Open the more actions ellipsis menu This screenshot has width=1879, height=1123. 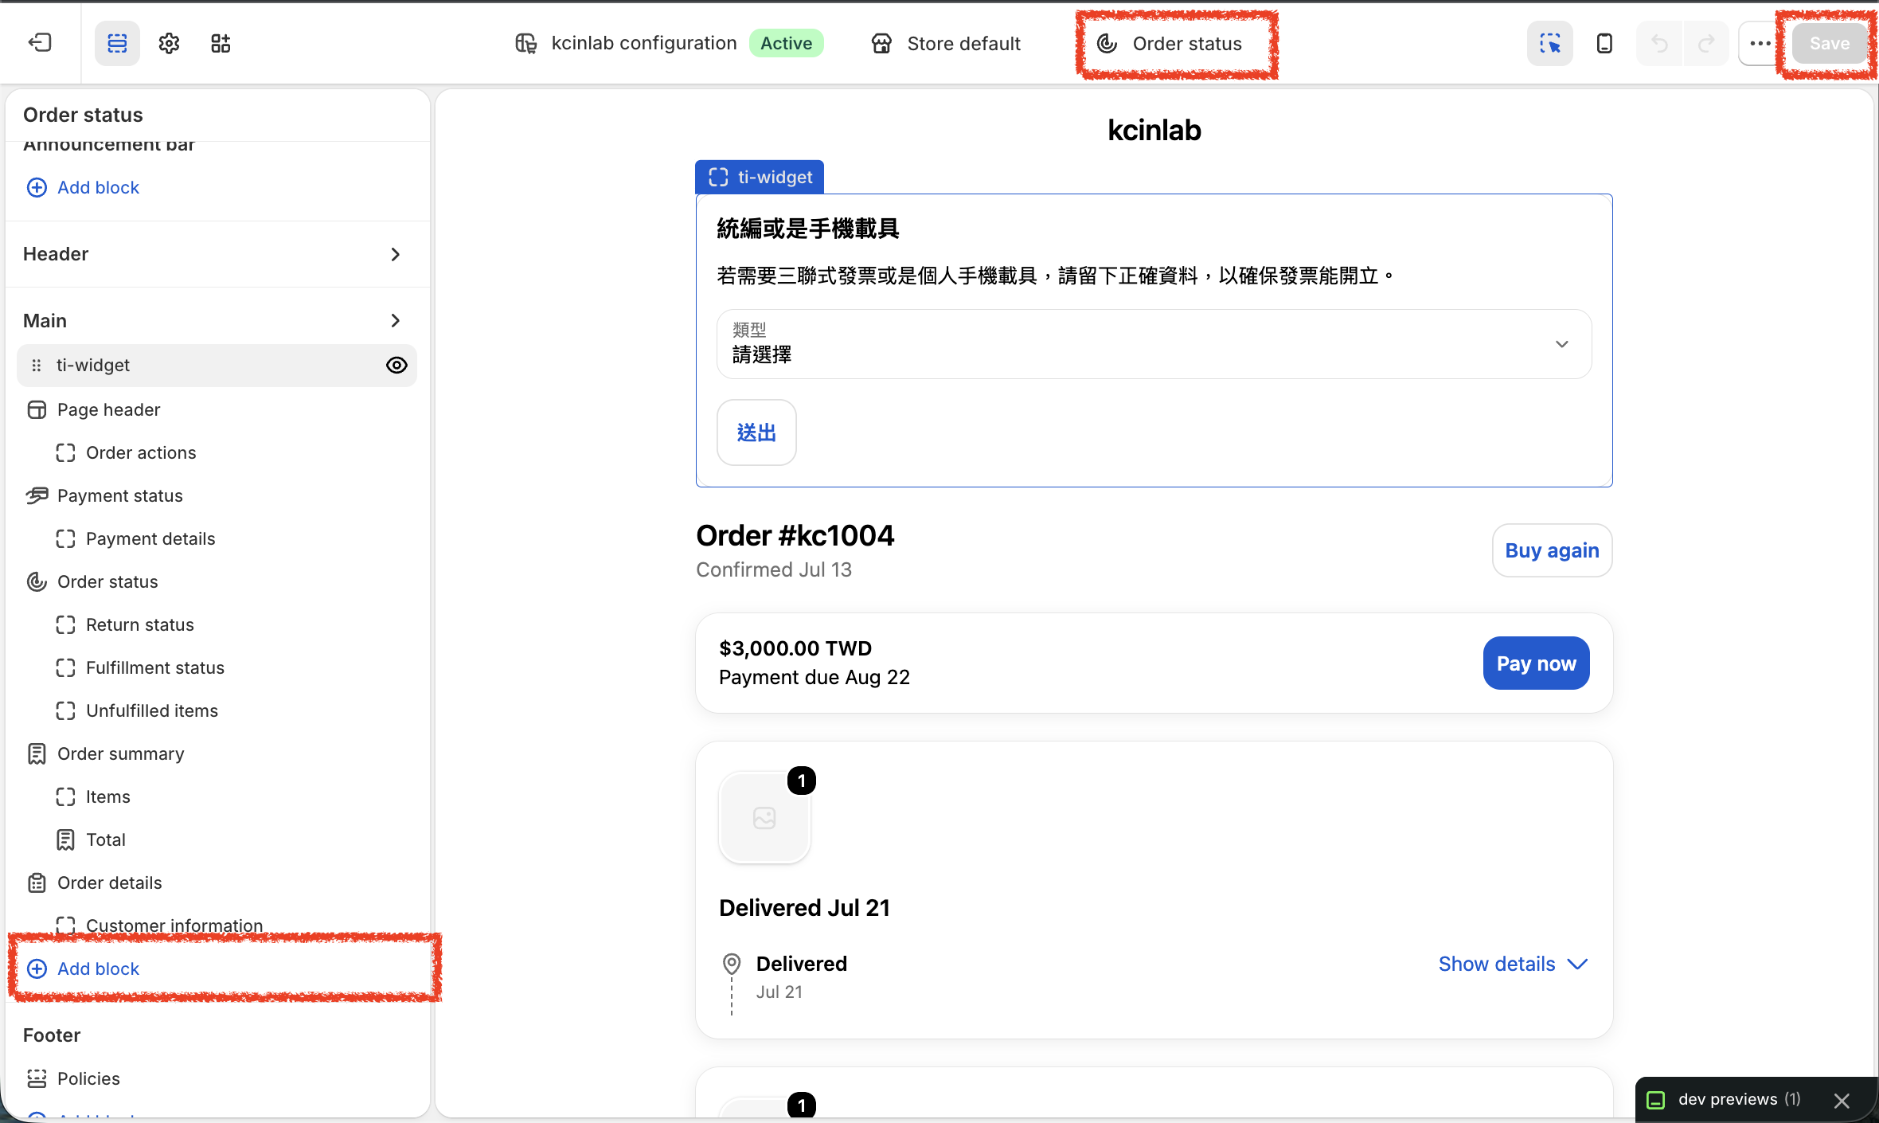[x=1760, y=43]
